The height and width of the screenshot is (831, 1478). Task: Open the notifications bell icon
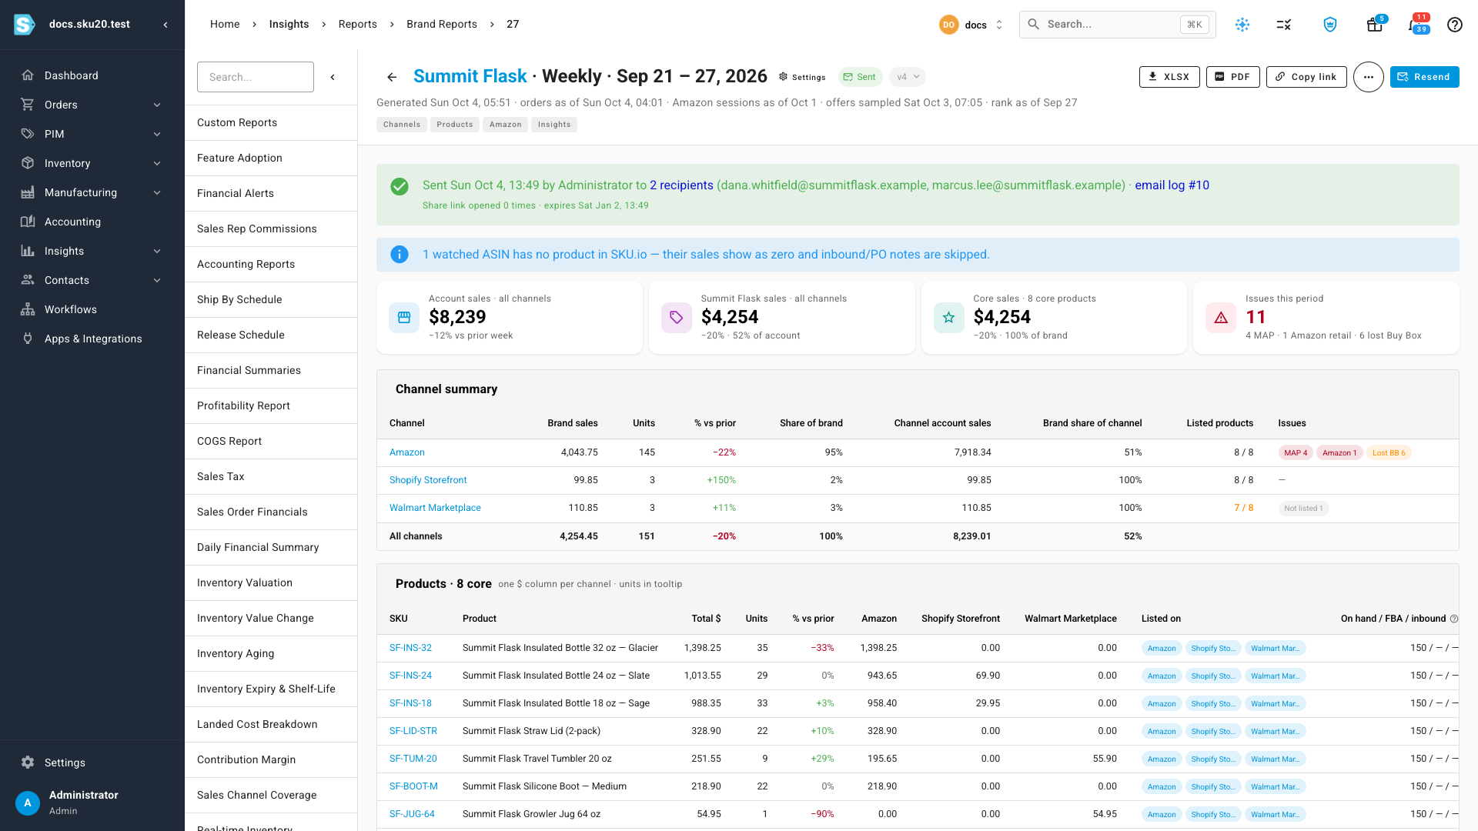[1416, 25]
